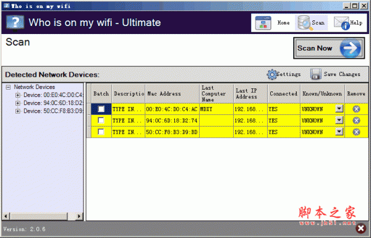Click the tree panel horizontal scrollbar thumb
Viewport: 371px width, 238px height.
click(40, 216)
